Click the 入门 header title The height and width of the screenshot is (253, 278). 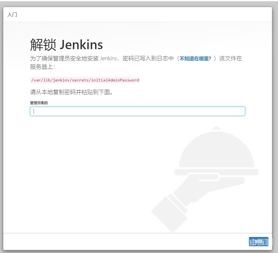pos(12,15)
